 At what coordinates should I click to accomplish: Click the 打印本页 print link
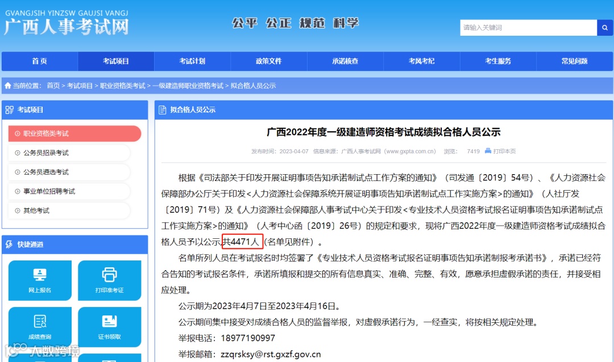click(504, 151)
